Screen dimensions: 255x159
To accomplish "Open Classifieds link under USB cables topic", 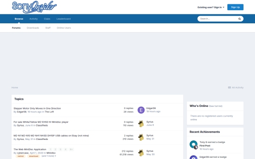I will (x=42, y=139).
